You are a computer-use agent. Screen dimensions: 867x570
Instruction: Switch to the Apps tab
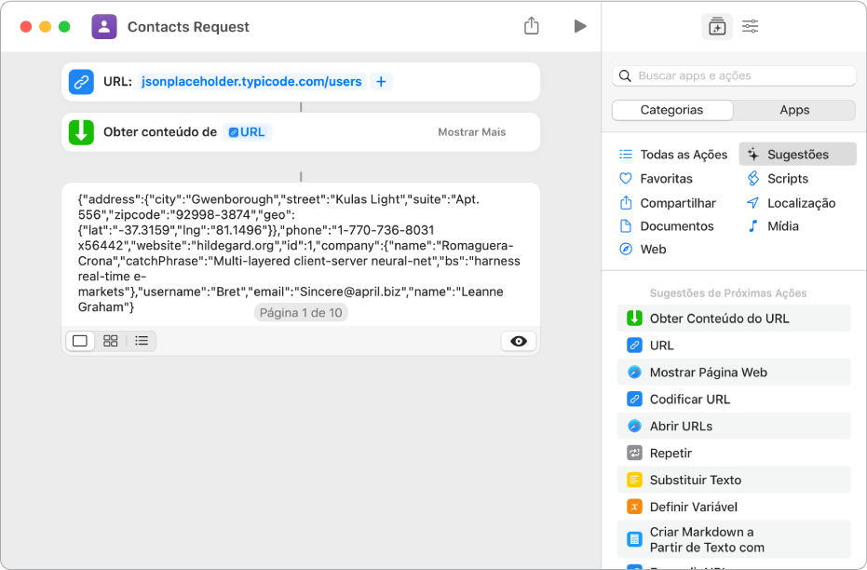pos(794,110)
